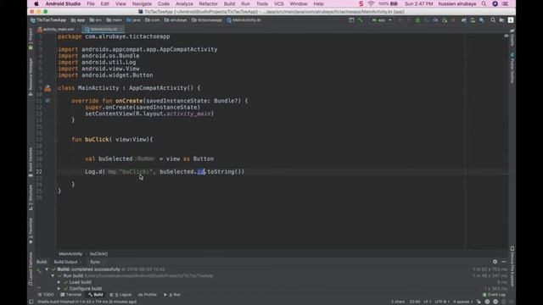543x305 pixels.
Task: Click buClick() in editor bottom breadcrumb
Action: pos(98,254)
